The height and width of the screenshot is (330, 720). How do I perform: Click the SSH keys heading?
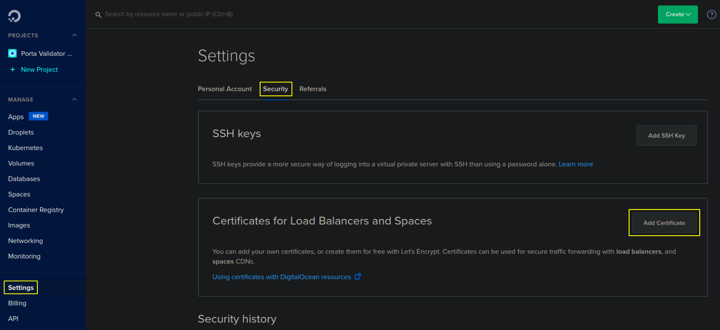tap(237, 134)
